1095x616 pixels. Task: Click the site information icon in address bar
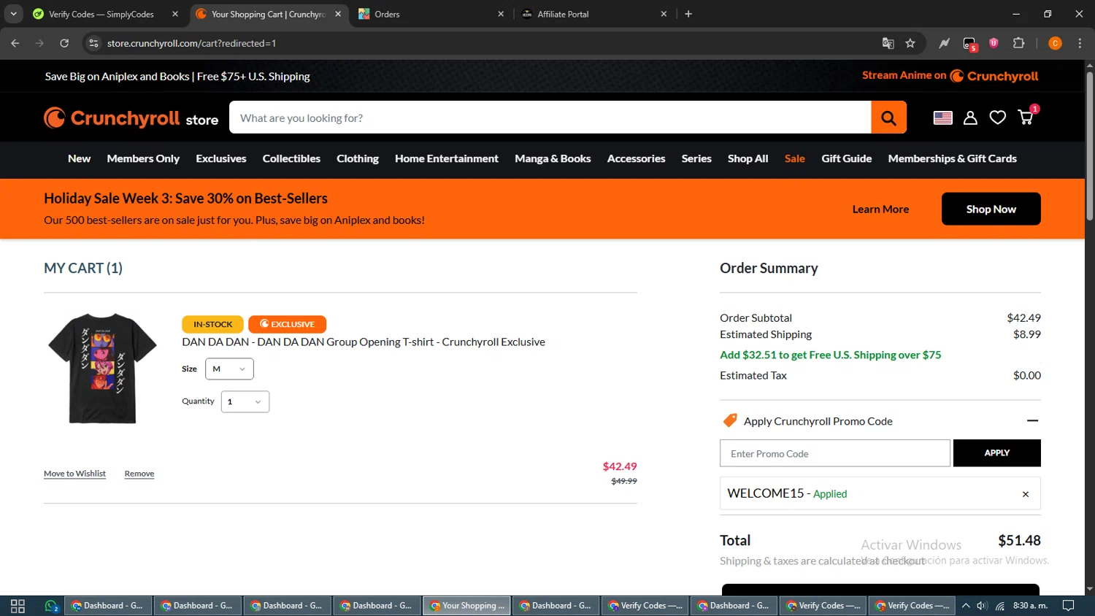click(x=93, y=43)
